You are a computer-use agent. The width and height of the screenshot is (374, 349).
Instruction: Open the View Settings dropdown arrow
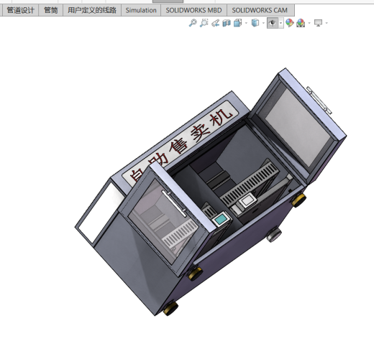point(327,23)
